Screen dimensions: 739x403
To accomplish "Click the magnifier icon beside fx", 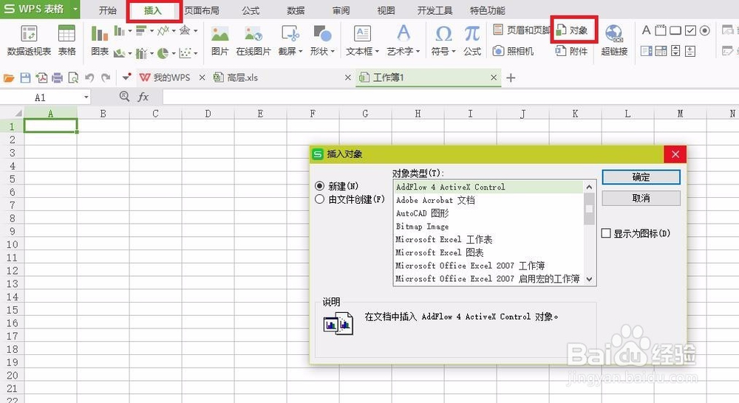I will click(x=124, y=97).
